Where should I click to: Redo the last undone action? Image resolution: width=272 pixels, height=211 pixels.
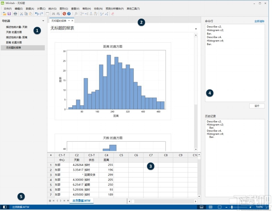coord(41,14)
